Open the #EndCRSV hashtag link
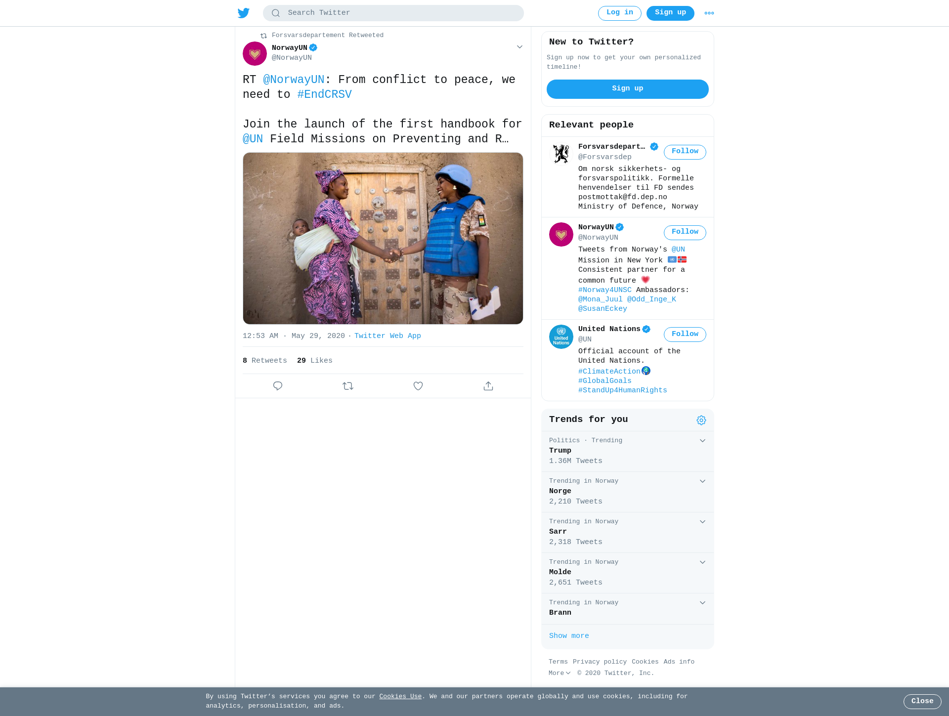Image resolution: width=949 pixels, height=716 pixels. [324, 94]
